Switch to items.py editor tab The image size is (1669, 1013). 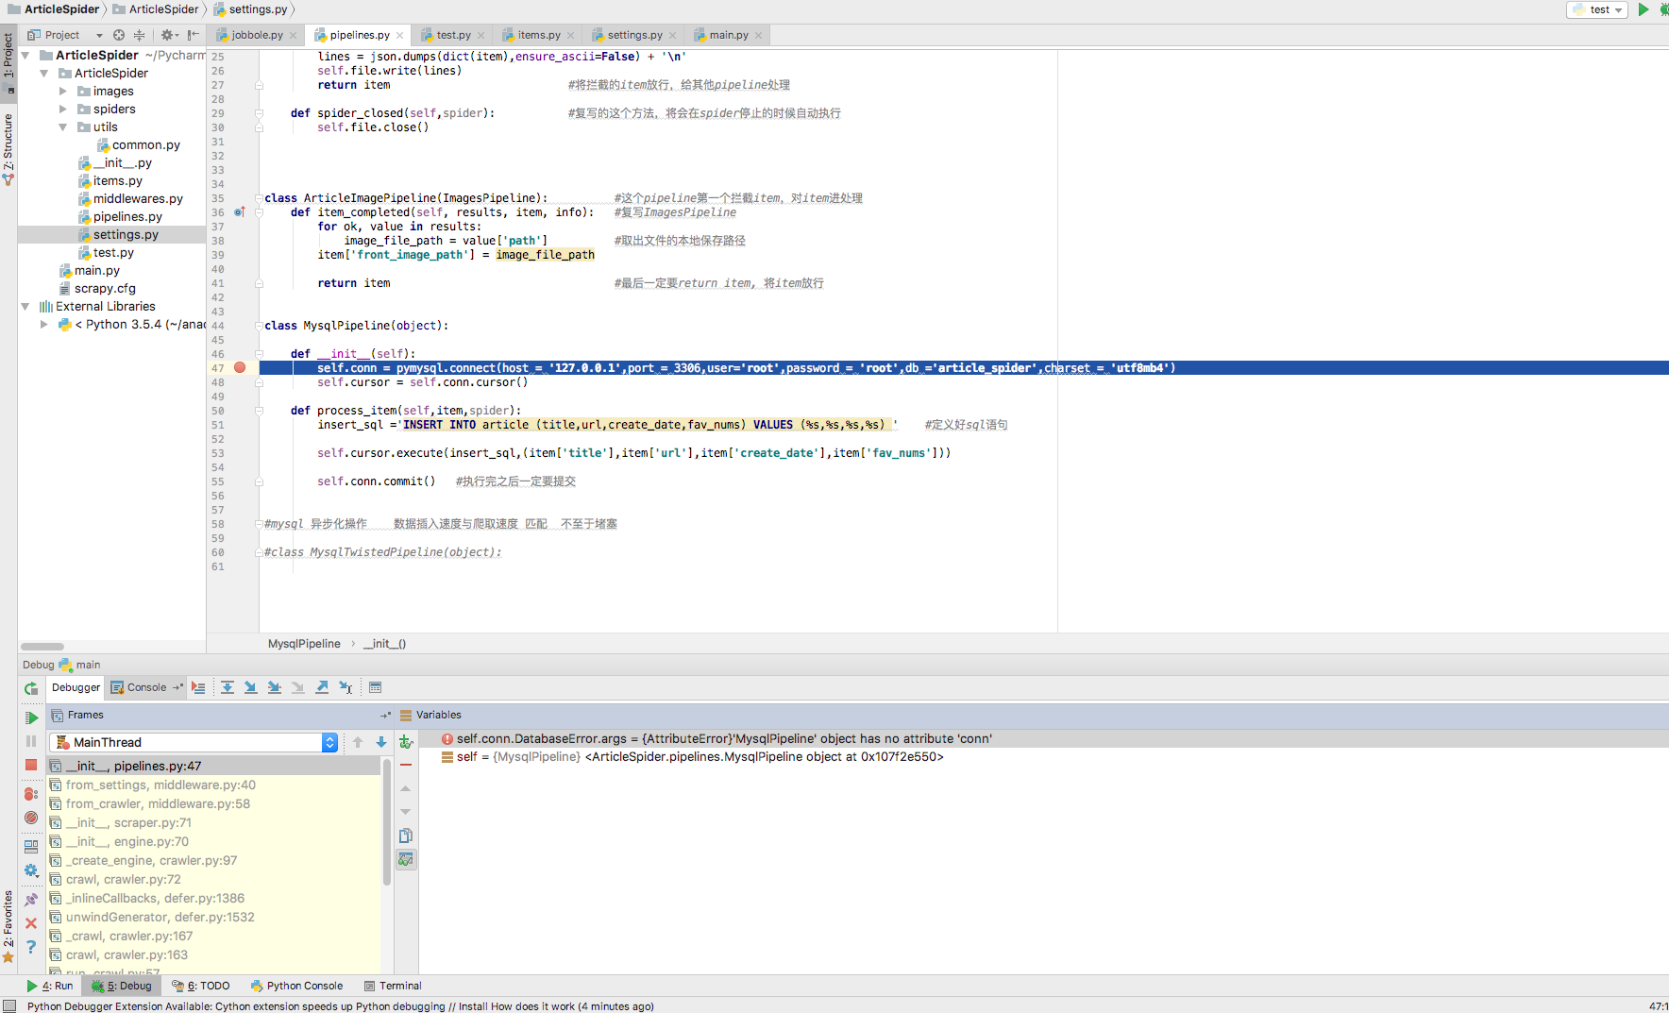538,35
